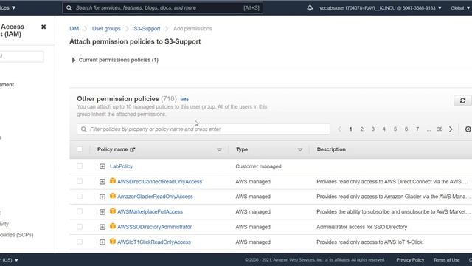The width and height of the screenshot is (472, 266).
Task: Click 'Customer managed' type in LabPolicy row
Action: [258, 166]
